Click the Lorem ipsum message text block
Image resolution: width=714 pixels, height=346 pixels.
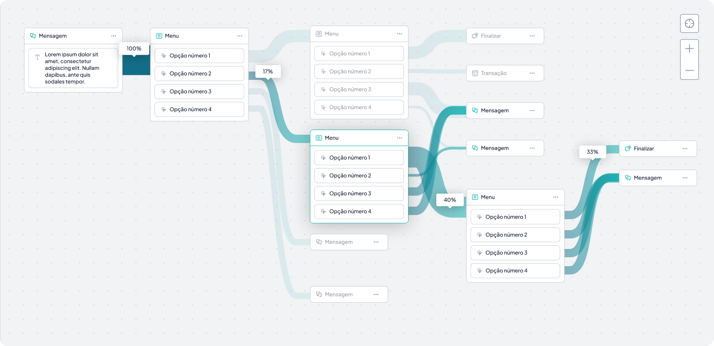[x=73, y=68]
